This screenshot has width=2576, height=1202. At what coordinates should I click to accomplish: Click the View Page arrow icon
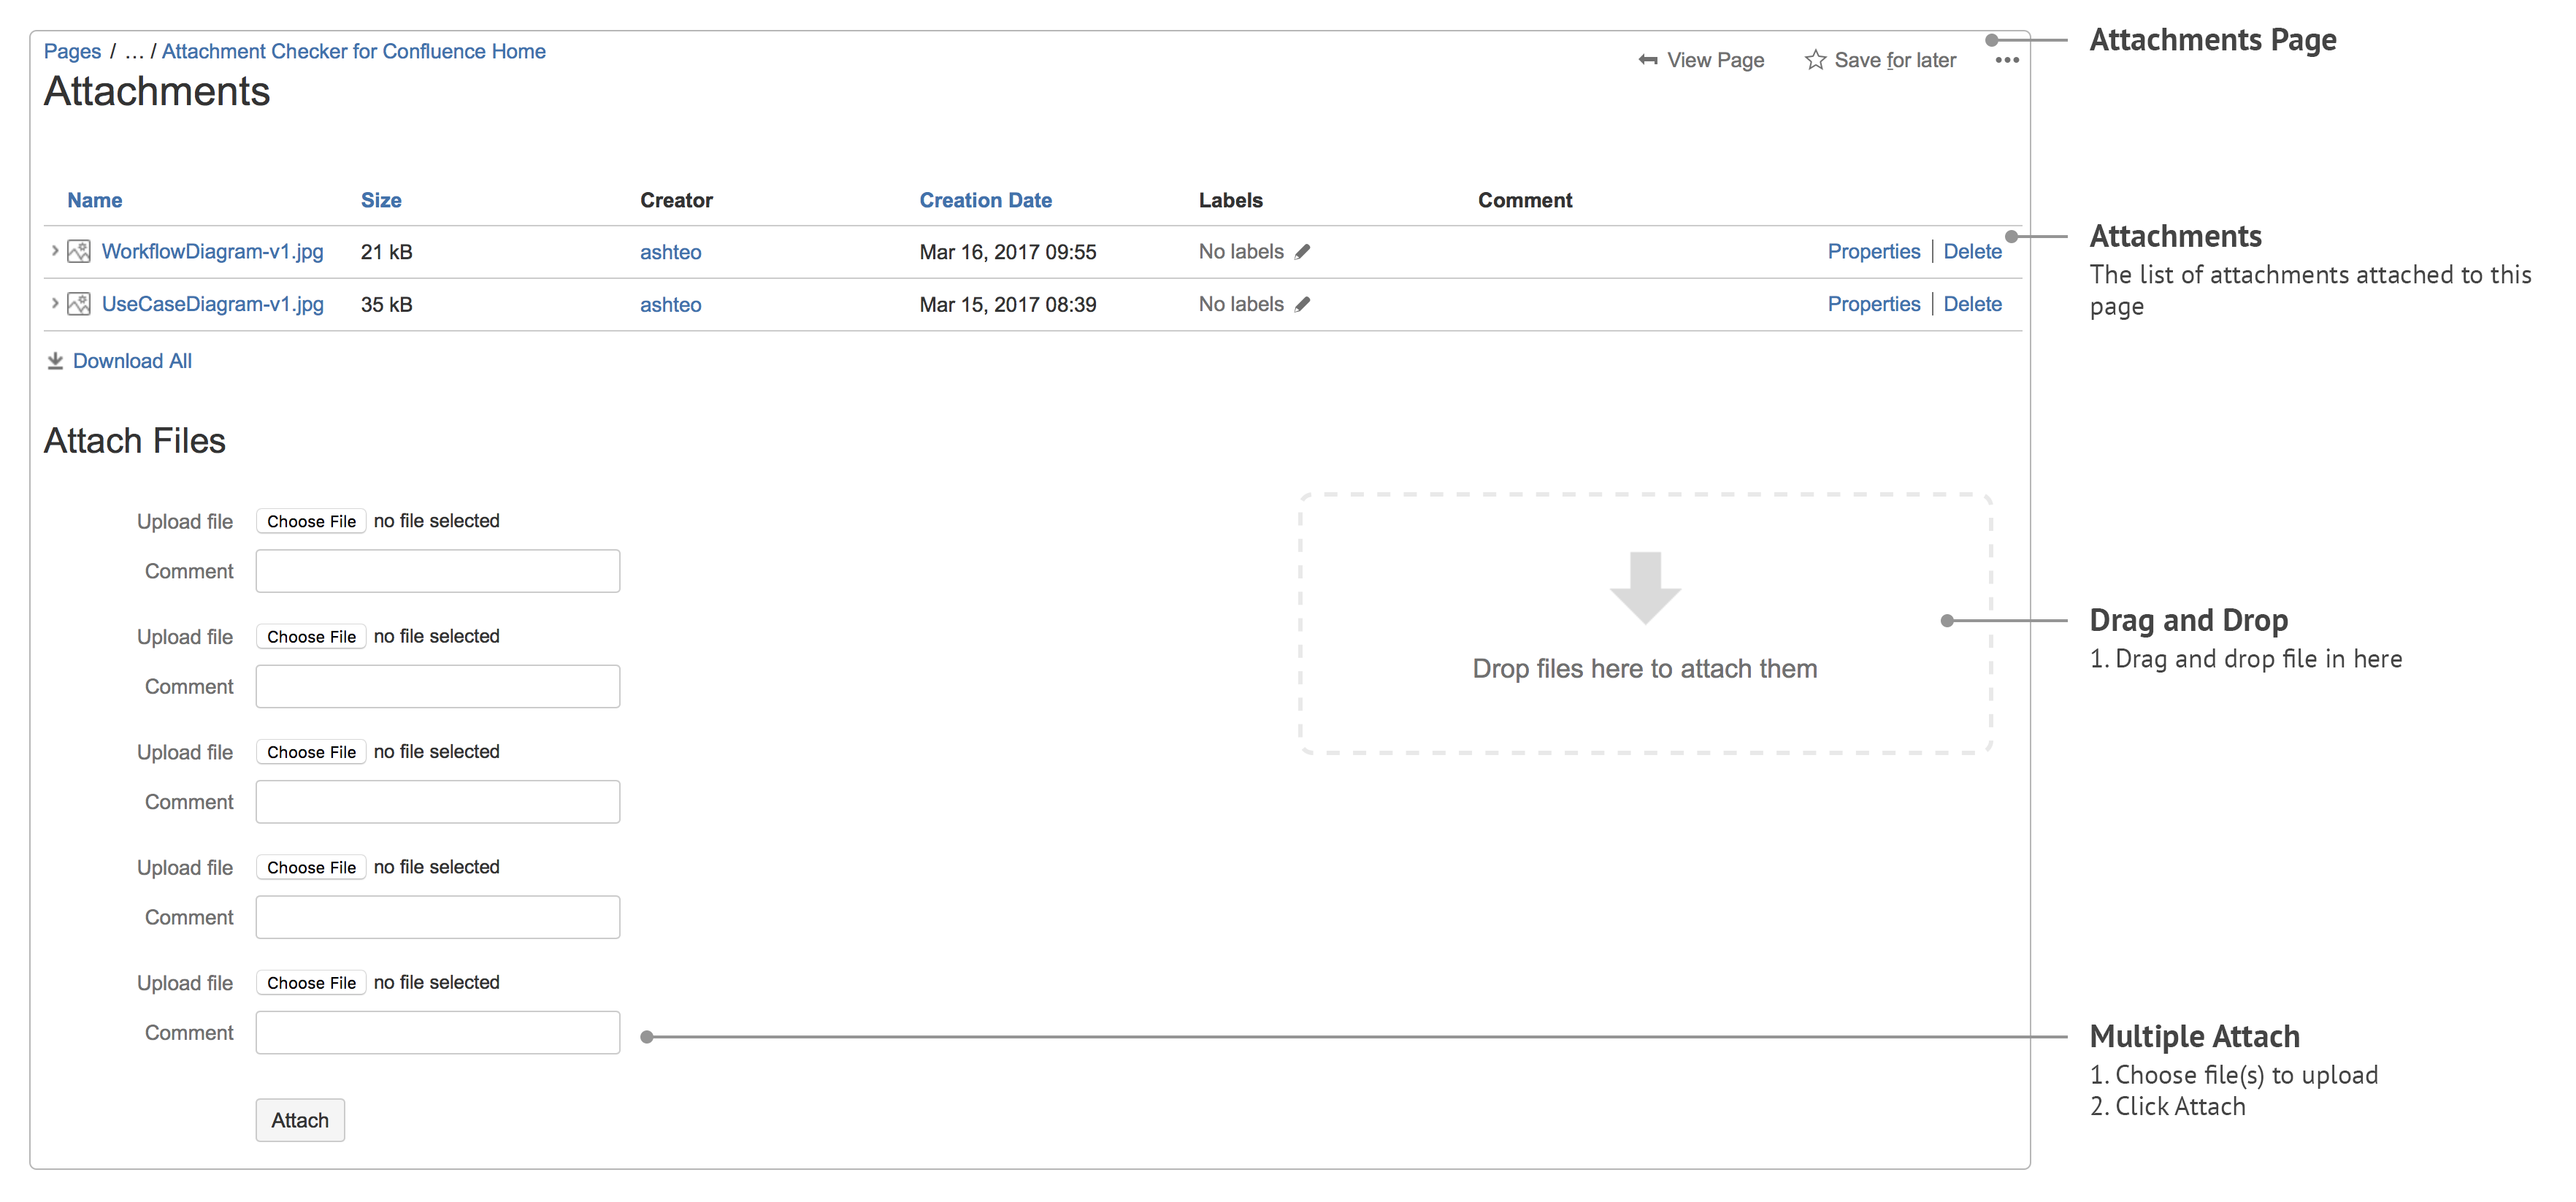1647,60
